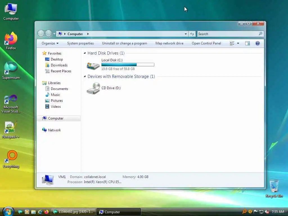288x216 pixels.
Task: Open Recent Places in the navigation pane
Action: point(61,71)
